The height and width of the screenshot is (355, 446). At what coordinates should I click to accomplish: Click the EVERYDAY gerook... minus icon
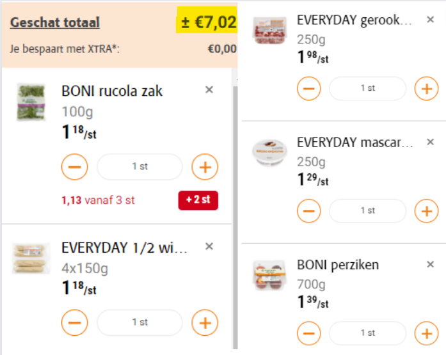click(309, 88)
